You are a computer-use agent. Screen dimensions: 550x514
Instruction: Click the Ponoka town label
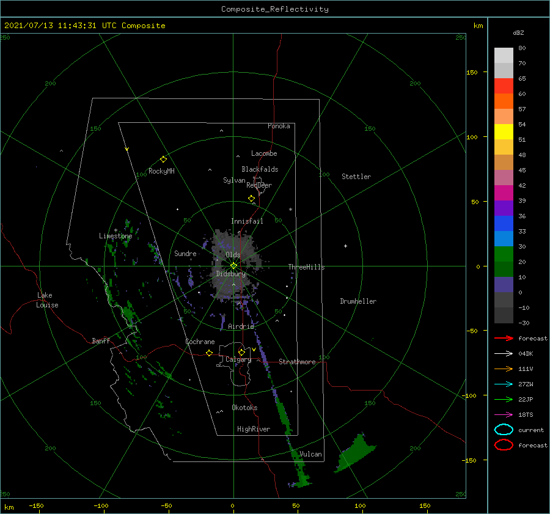tap(279, 126)
